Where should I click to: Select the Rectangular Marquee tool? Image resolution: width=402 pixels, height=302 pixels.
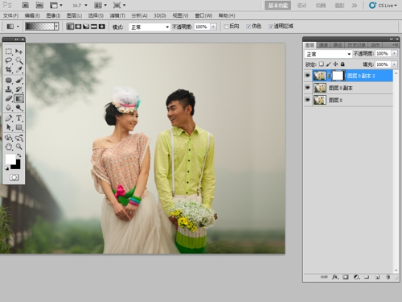[9, 52]
